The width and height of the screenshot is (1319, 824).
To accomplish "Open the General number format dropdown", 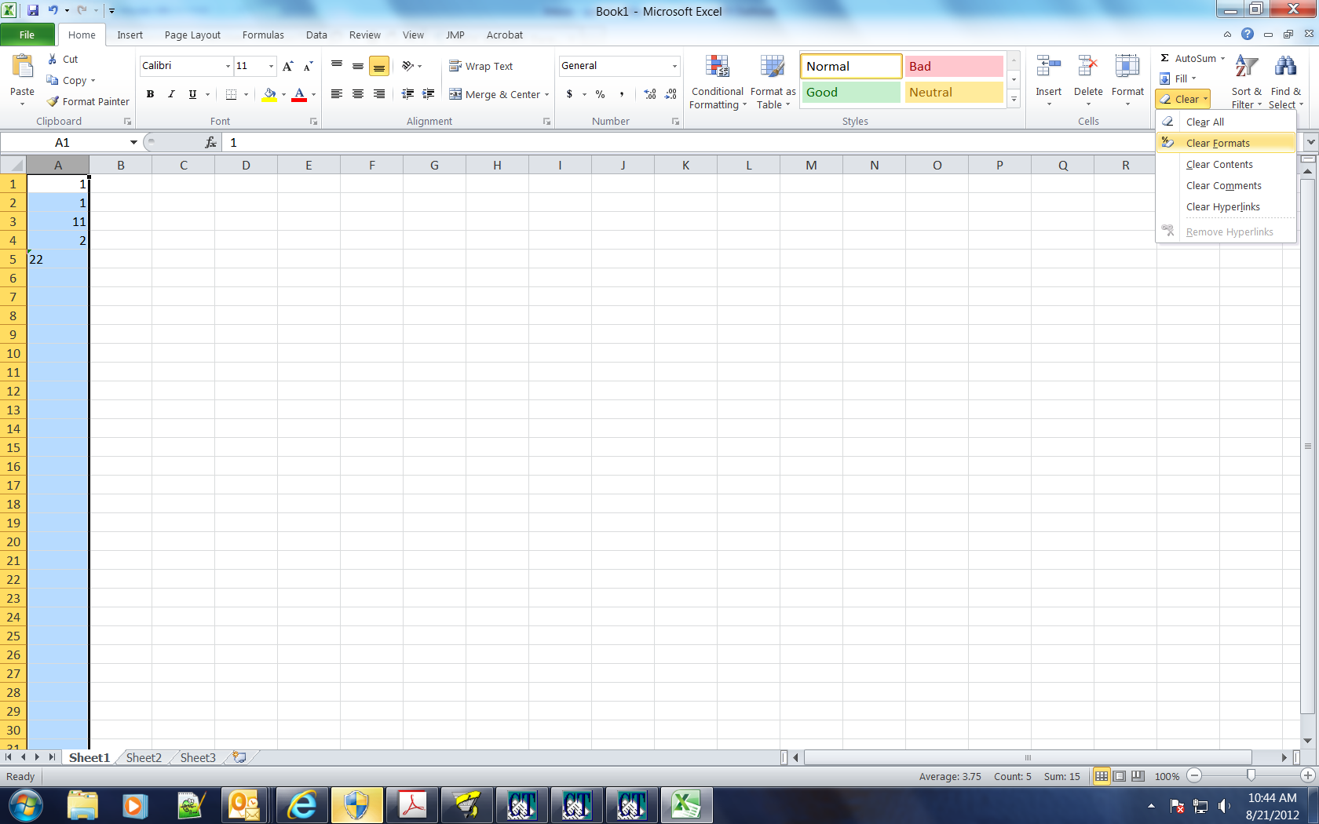I will (674, 66).
